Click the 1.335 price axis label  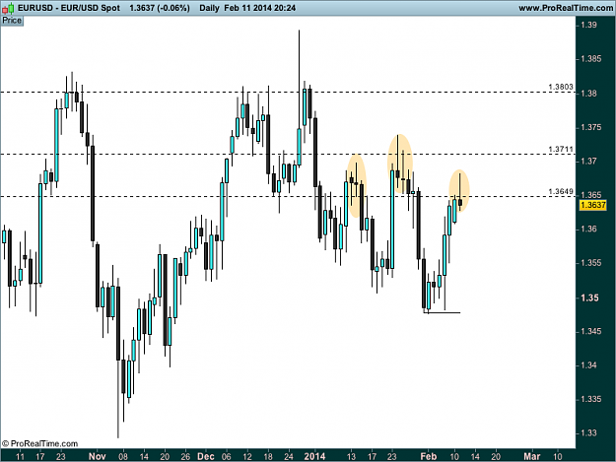click(x=590, y=399)
